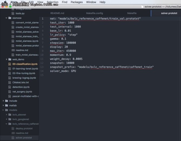This screenshot has width=181, height=141.
Task: Click the "test_interval: 1000" line
Action: pyautogui.click(x=65, y=27)
